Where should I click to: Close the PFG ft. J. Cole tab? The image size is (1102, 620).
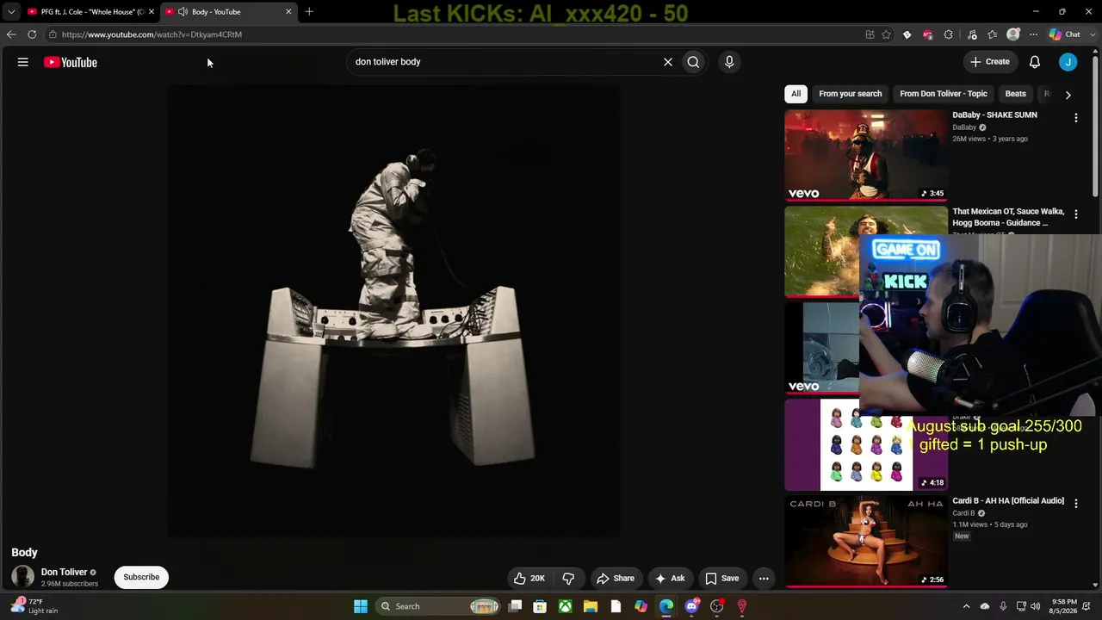tap(152, 12)
